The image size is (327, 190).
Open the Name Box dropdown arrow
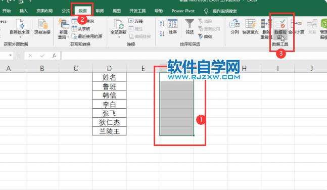click(x=10, y=56)
